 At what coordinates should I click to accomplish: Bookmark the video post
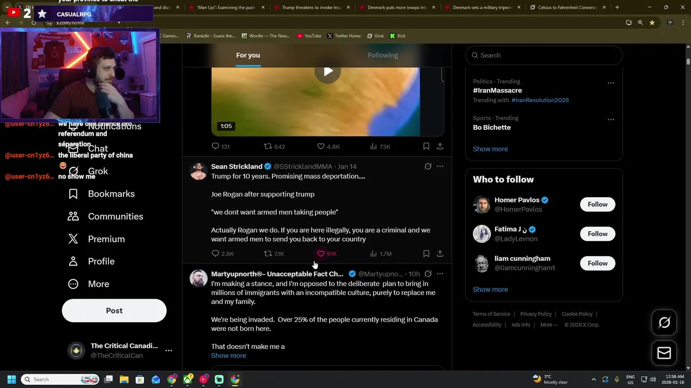pyautogui.click(x=426, y=146)
